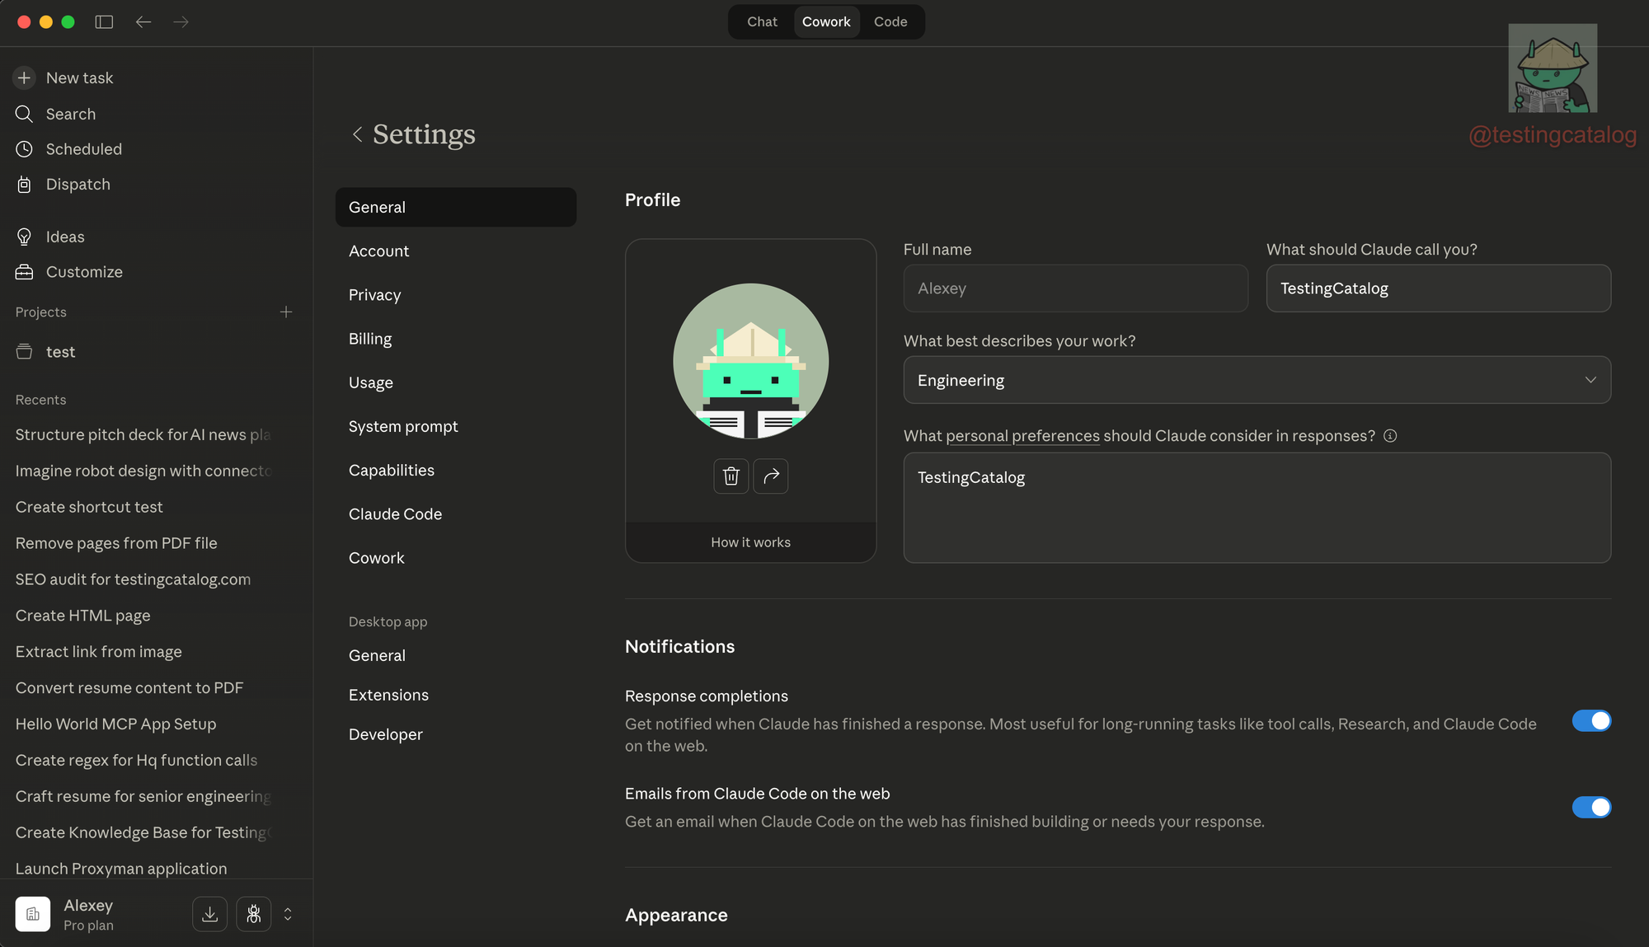This screenshot has width=1649, height=947.
Task: Click the share arrow under the avatar
Action: pyautogui.click(x=771, y=476)
